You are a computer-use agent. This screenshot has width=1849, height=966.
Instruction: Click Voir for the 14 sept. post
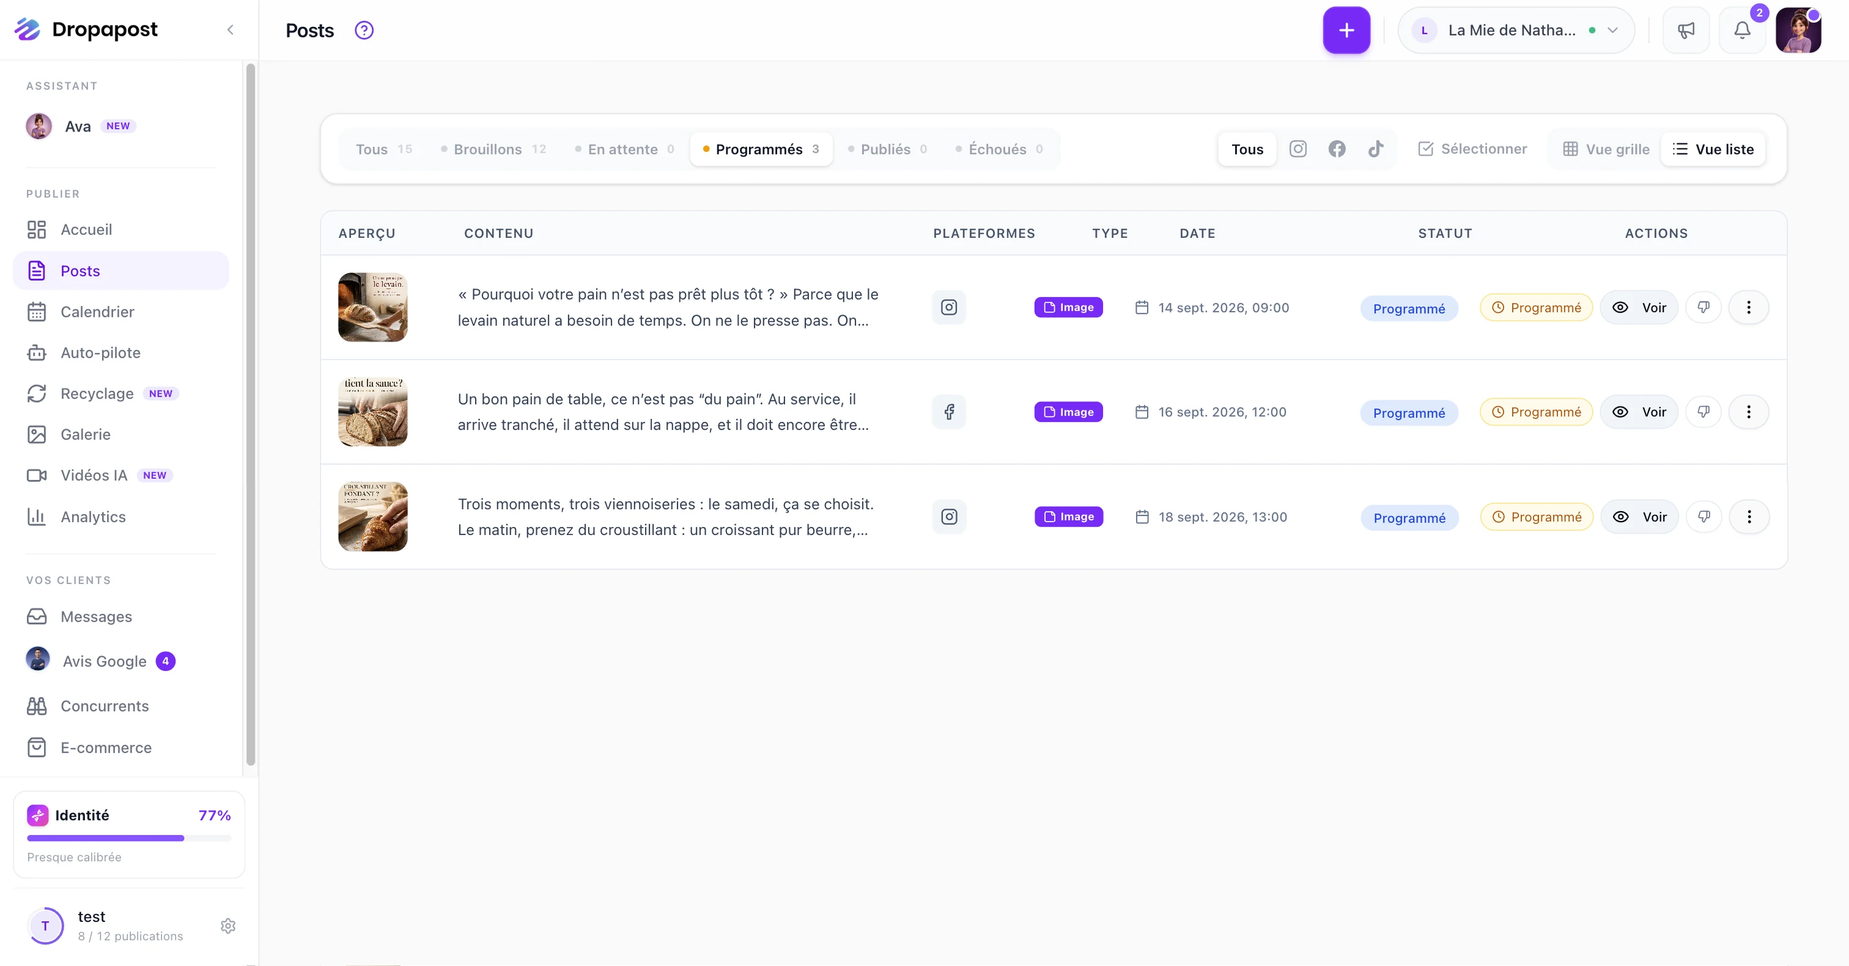pyautogui.click(x=1639, y=307)
